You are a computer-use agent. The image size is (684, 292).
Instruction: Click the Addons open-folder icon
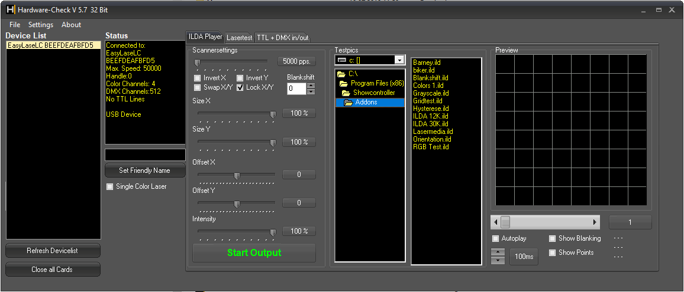click(x=349, y=103)
